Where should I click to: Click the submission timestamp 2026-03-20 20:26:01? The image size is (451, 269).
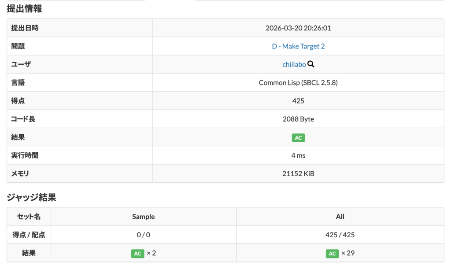point(298,28)
